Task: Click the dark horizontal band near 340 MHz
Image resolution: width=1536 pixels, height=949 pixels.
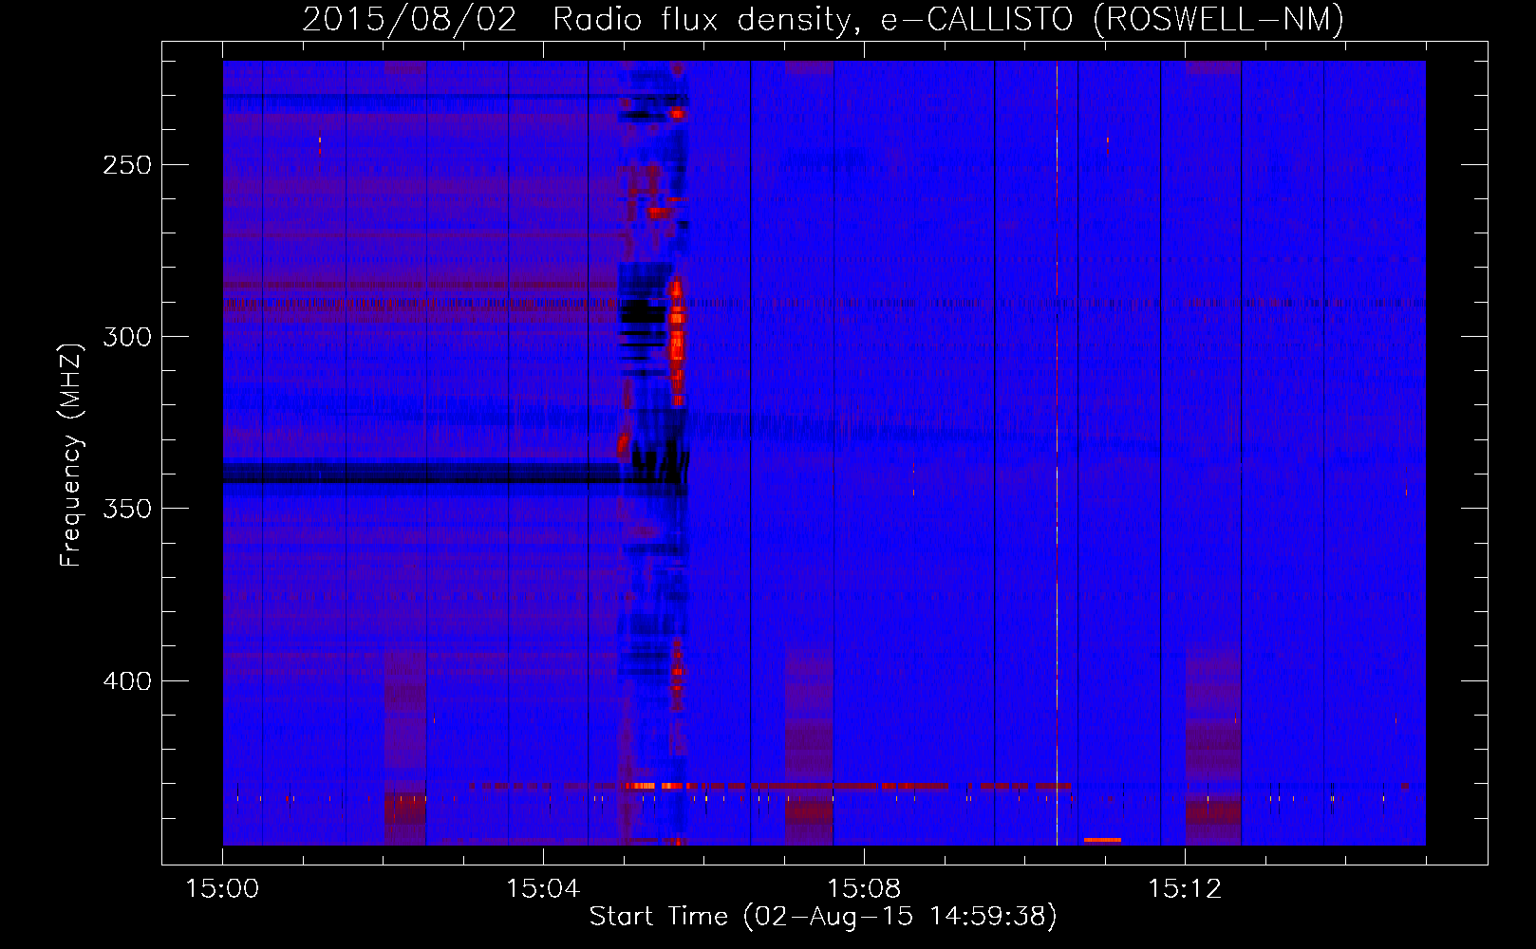Action: 422,473
